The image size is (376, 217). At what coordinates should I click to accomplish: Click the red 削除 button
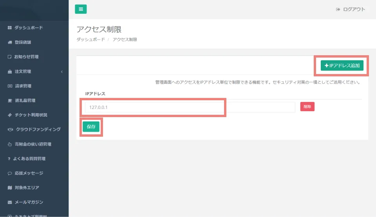pyautogui.click(x=307, y=107)
